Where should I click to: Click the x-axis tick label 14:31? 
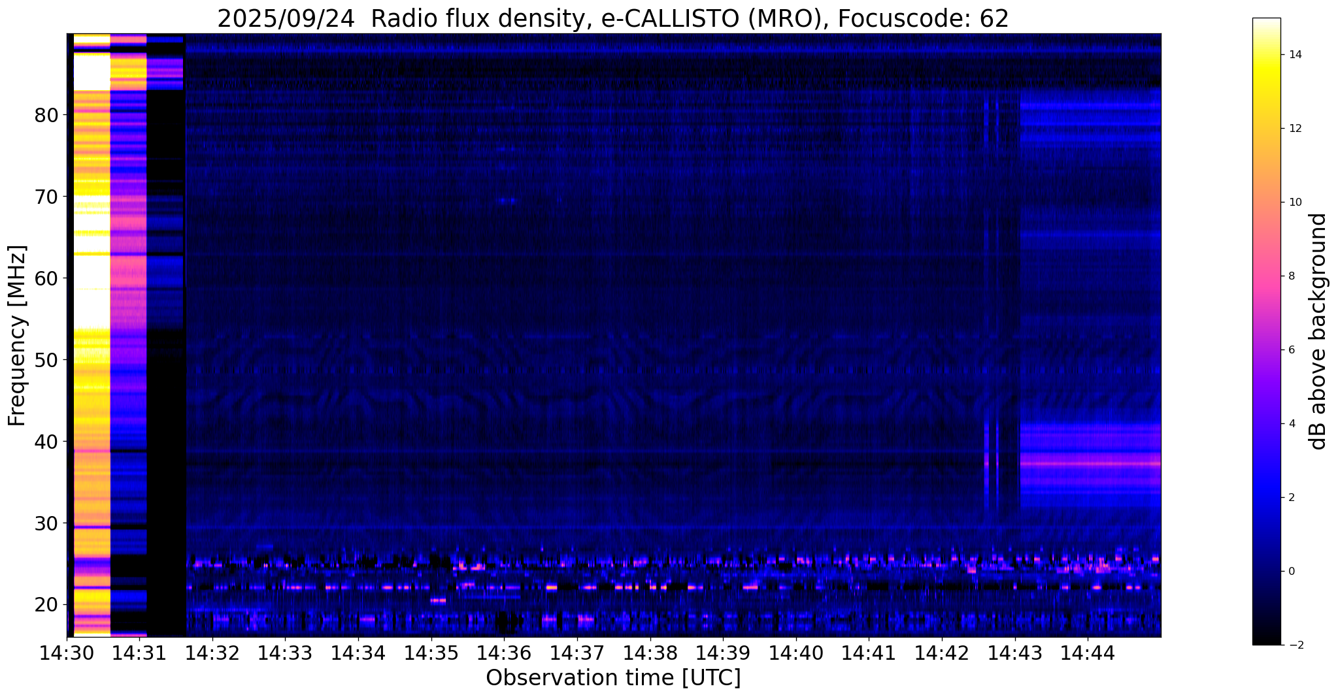pos(139,653)
